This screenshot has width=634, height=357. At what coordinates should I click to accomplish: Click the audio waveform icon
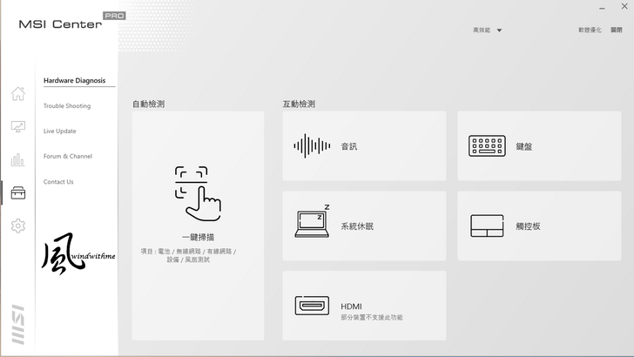pyautogui.click(x=312, y=146)
